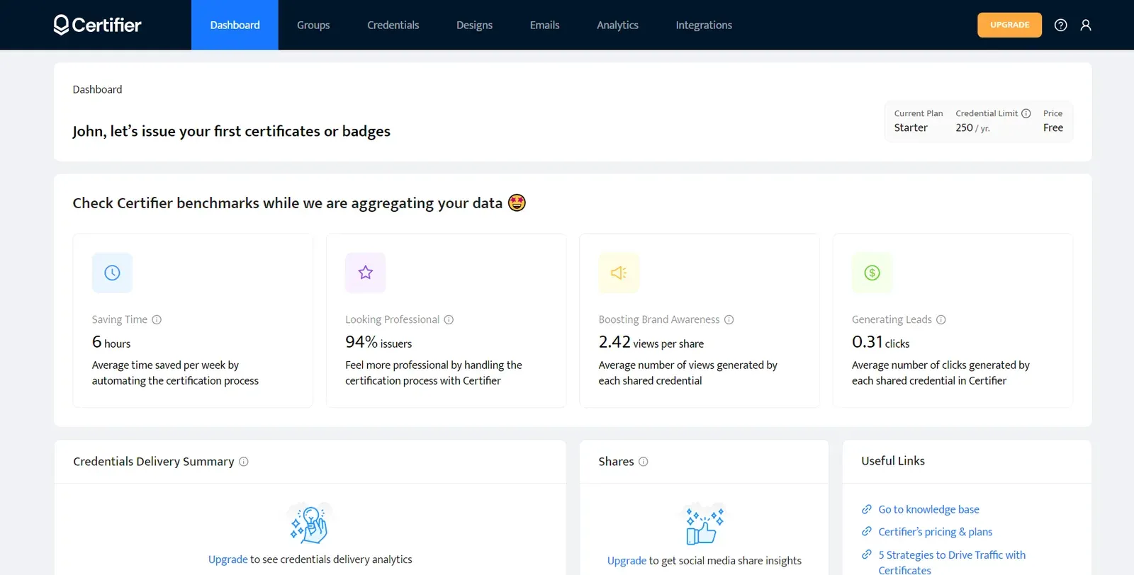Show info tooltip next to Saving Time

tap(157, 319)
